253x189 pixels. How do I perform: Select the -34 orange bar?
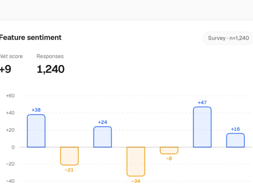[x=136, y=161]
